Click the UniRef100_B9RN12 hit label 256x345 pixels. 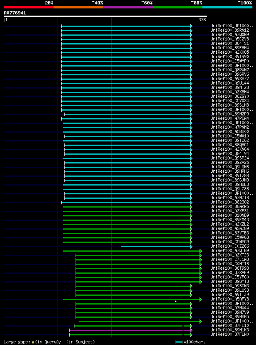230,30
